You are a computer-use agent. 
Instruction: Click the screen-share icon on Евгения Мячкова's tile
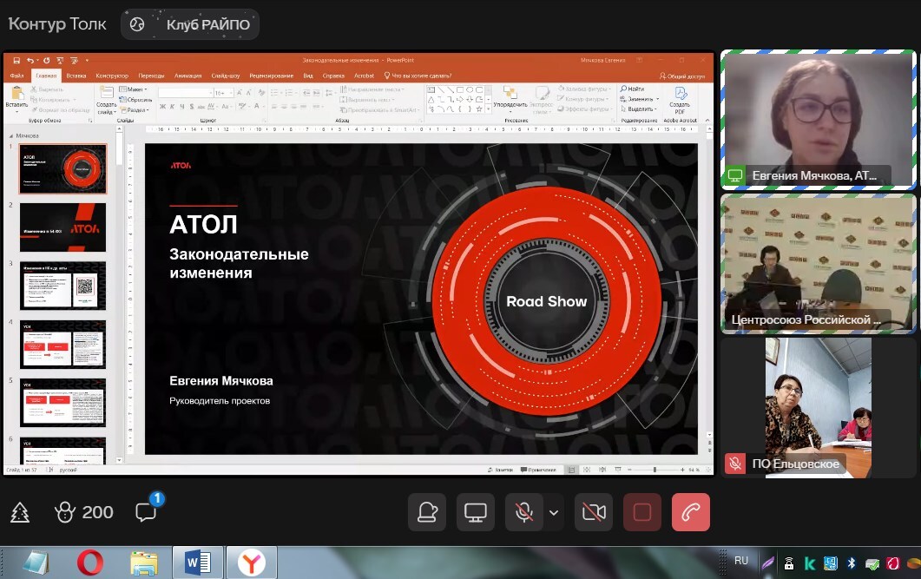pyautogui.click(x=734, y=175)
